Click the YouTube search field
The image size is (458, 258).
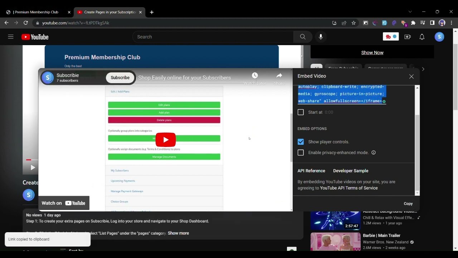pyautogui.click(x=213, y=37)
